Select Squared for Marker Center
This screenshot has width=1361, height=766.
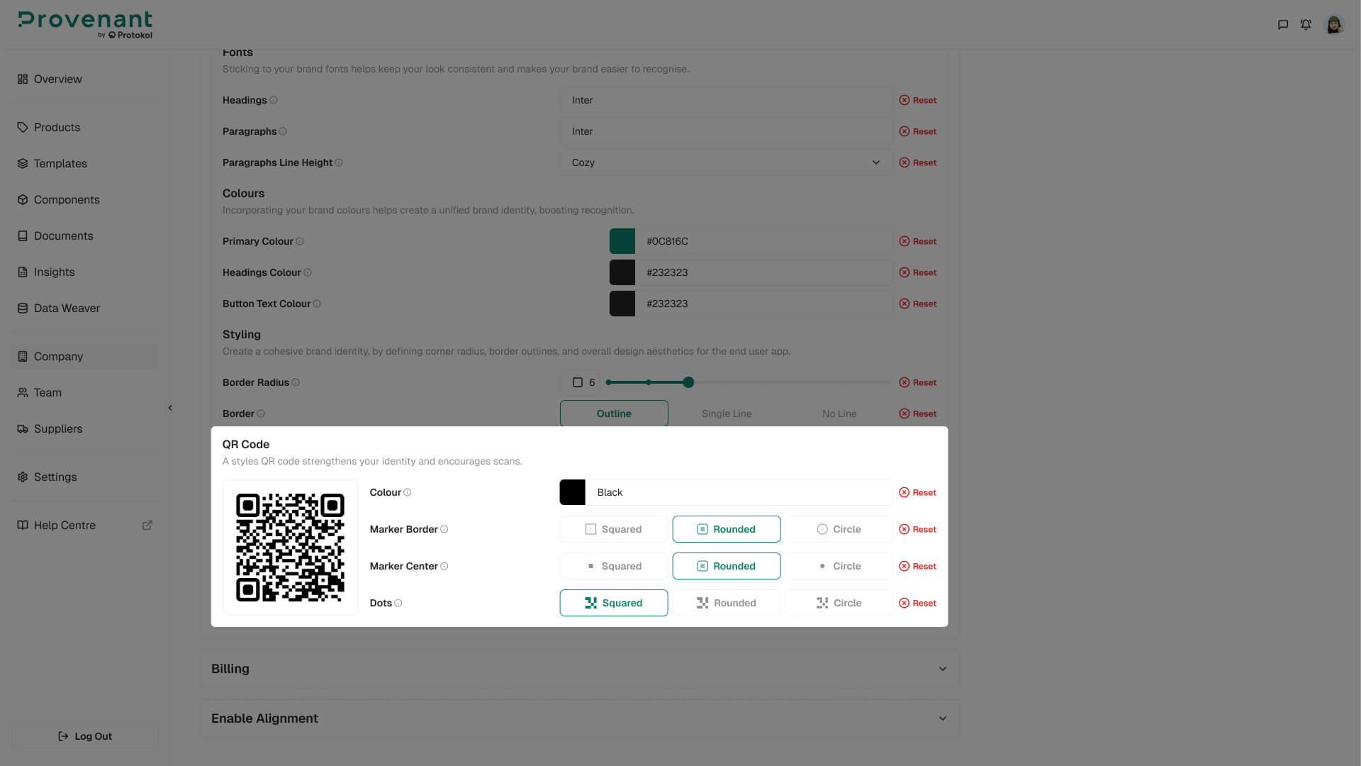tap(613, 566)
